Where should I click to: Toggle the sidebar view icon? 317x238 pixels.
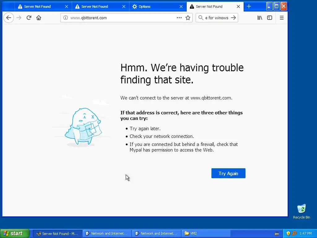(x=270, y=18)
